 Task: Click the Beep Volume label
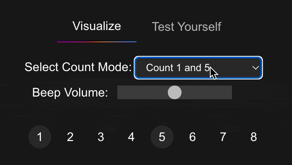(70, 92)
